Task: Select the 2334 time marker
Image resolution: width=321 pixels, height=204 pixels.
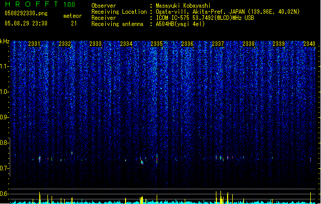Action: click(x=126, y=44)
